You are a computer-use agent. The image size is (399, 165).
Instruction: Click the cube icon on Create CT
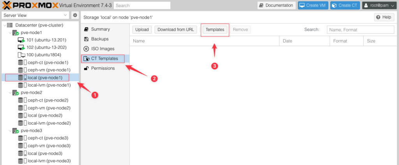pos(334,5)
